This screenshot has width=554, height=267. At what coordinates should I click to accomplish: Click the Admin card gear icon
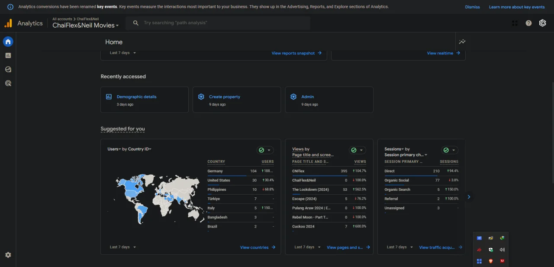293,97
